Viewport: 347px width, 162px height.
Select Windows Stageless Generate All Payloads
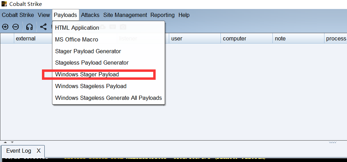pos(109,98)
